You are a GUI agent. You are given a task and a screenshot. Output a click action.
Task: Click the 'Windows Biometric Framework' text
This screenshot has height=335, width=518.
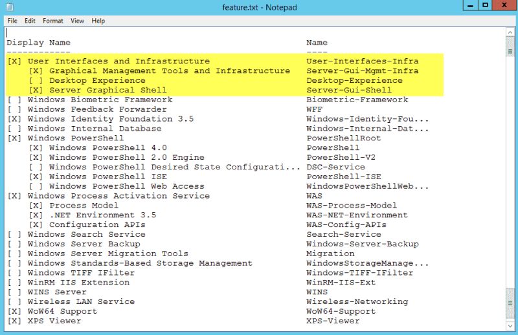coord(100,100)
